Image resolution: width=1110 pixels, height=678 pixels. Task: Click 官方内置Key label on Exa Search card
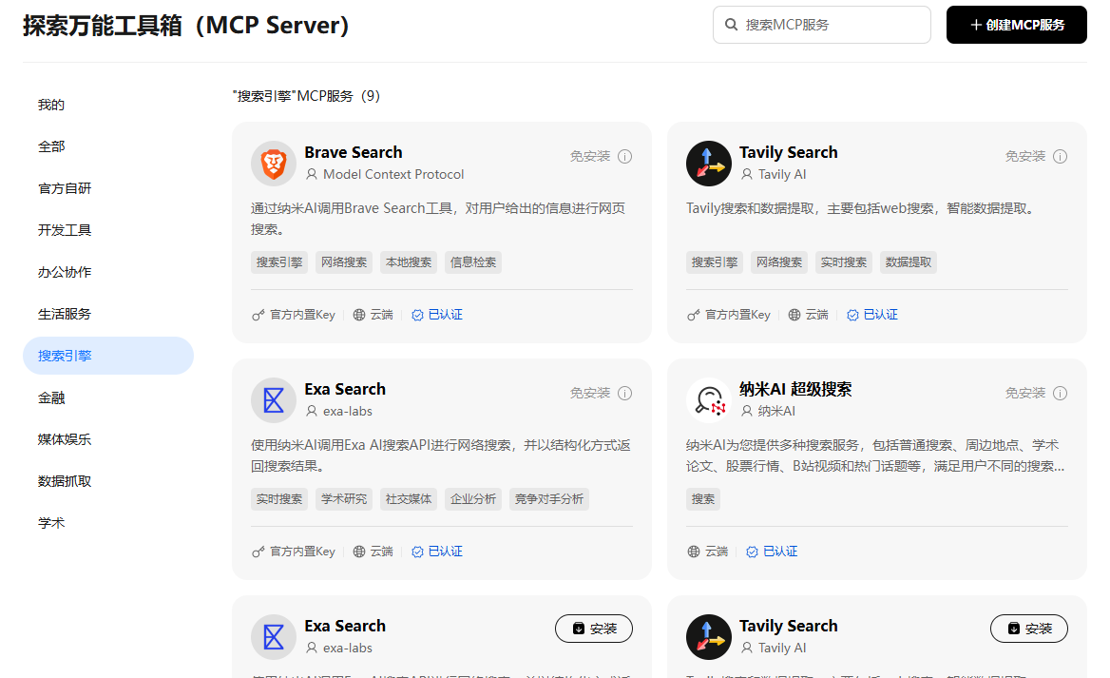click(x=302, y=552)
